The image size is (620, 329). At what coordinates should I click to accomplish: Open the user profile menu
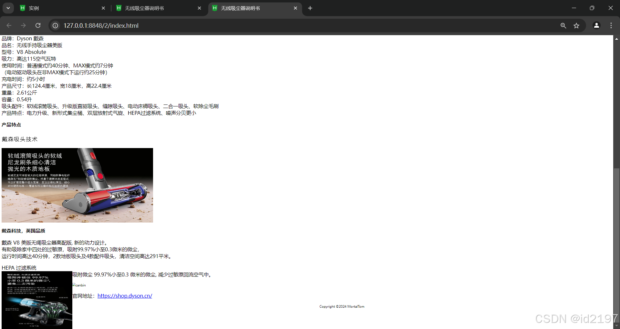tap(596, 25)
